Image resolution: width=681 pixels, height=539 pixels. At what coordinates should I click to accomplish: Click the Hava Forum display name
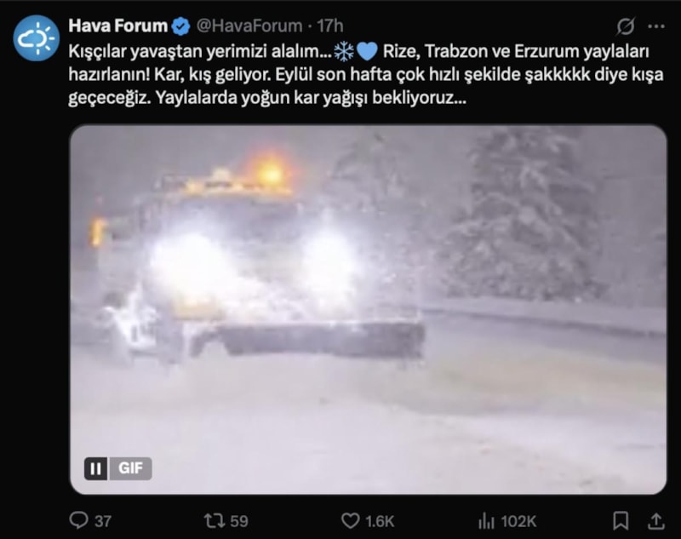(117, 26)
